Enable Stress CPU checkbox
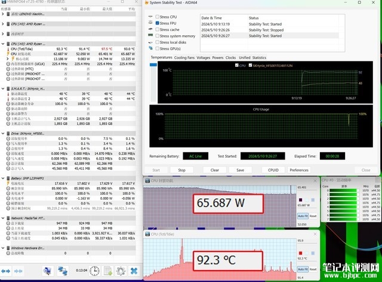The width and height of the screenshot is (382, 282). click(158, 17)
